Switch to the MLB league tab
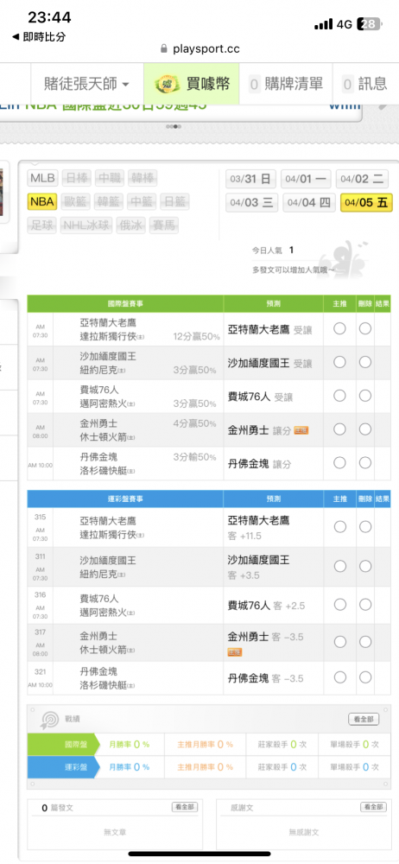399x864 pixels. click(42, 178)
